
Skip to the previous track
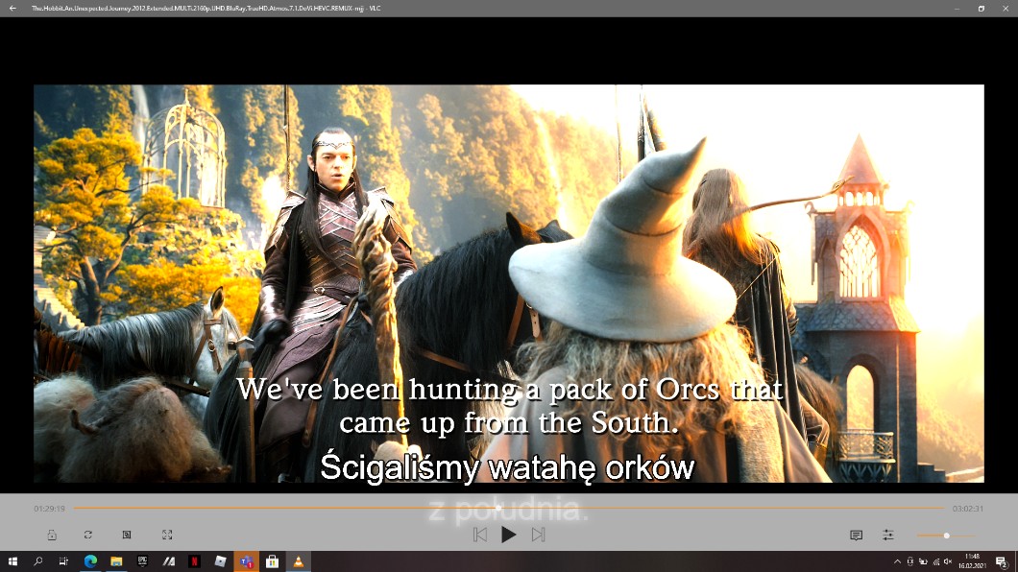click(x=480, y=535)
